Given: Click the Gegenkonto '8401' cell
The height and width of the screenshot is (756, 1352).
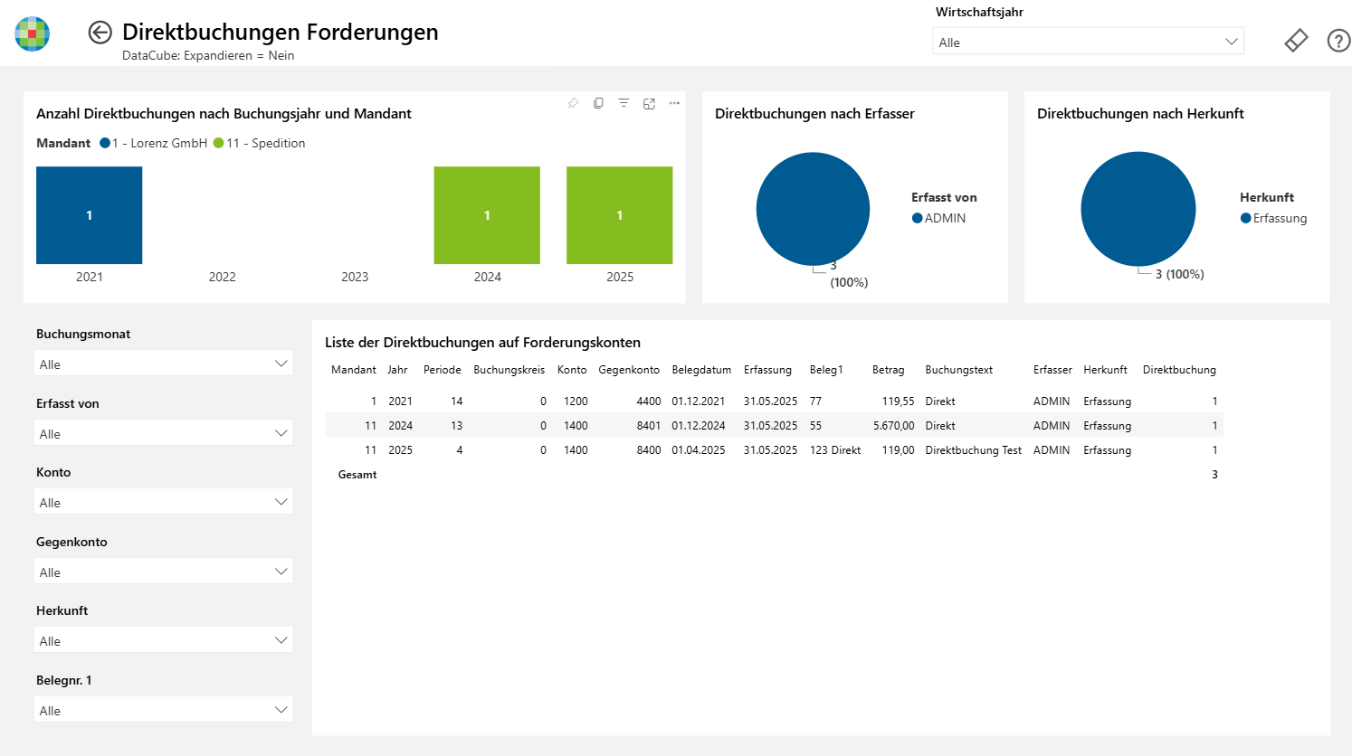Looking at the screenshot, I should pos(649,425).
